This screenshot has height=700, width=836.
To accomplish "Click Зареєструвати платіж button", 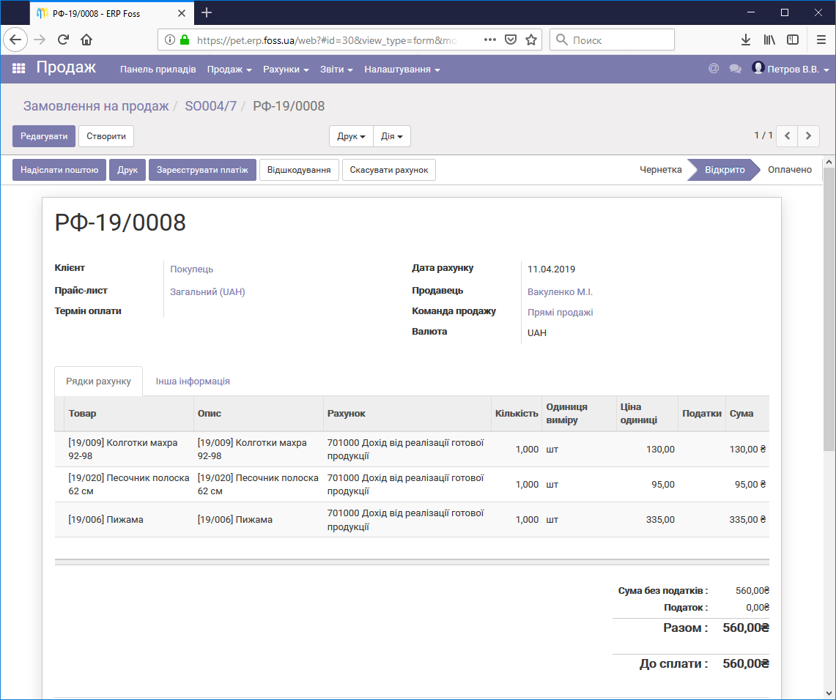I will pos(203,170).
